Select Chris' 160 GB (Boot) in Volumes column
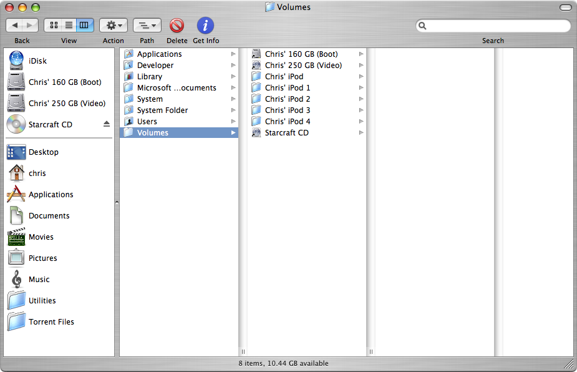577x372 pixels. pos(307,54)
